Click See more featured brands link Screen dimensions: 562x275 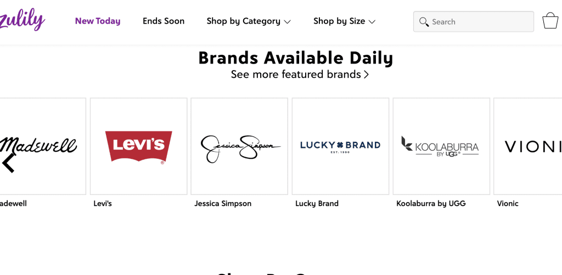pos(300,75)
